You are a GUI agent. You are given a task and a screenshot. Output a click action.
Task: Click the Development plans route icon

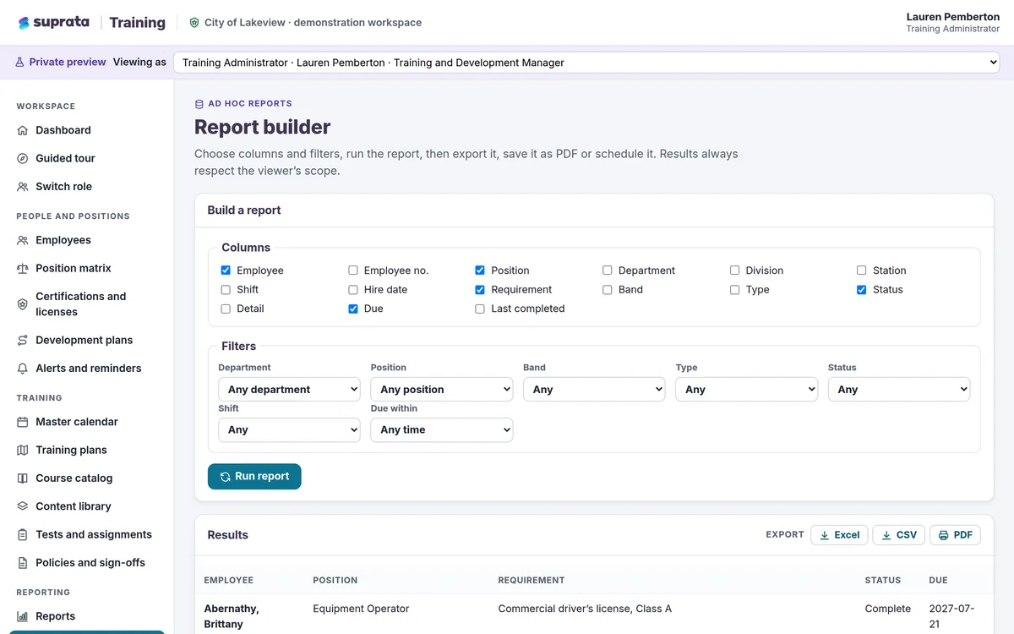pyautogui.click(x=23, y=340)
